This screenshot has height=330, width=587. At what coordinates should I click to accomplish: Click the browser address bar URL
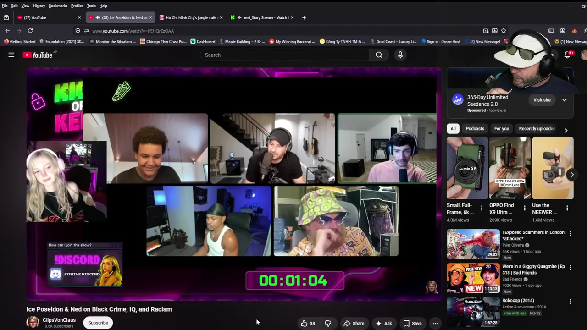(133, 31)
